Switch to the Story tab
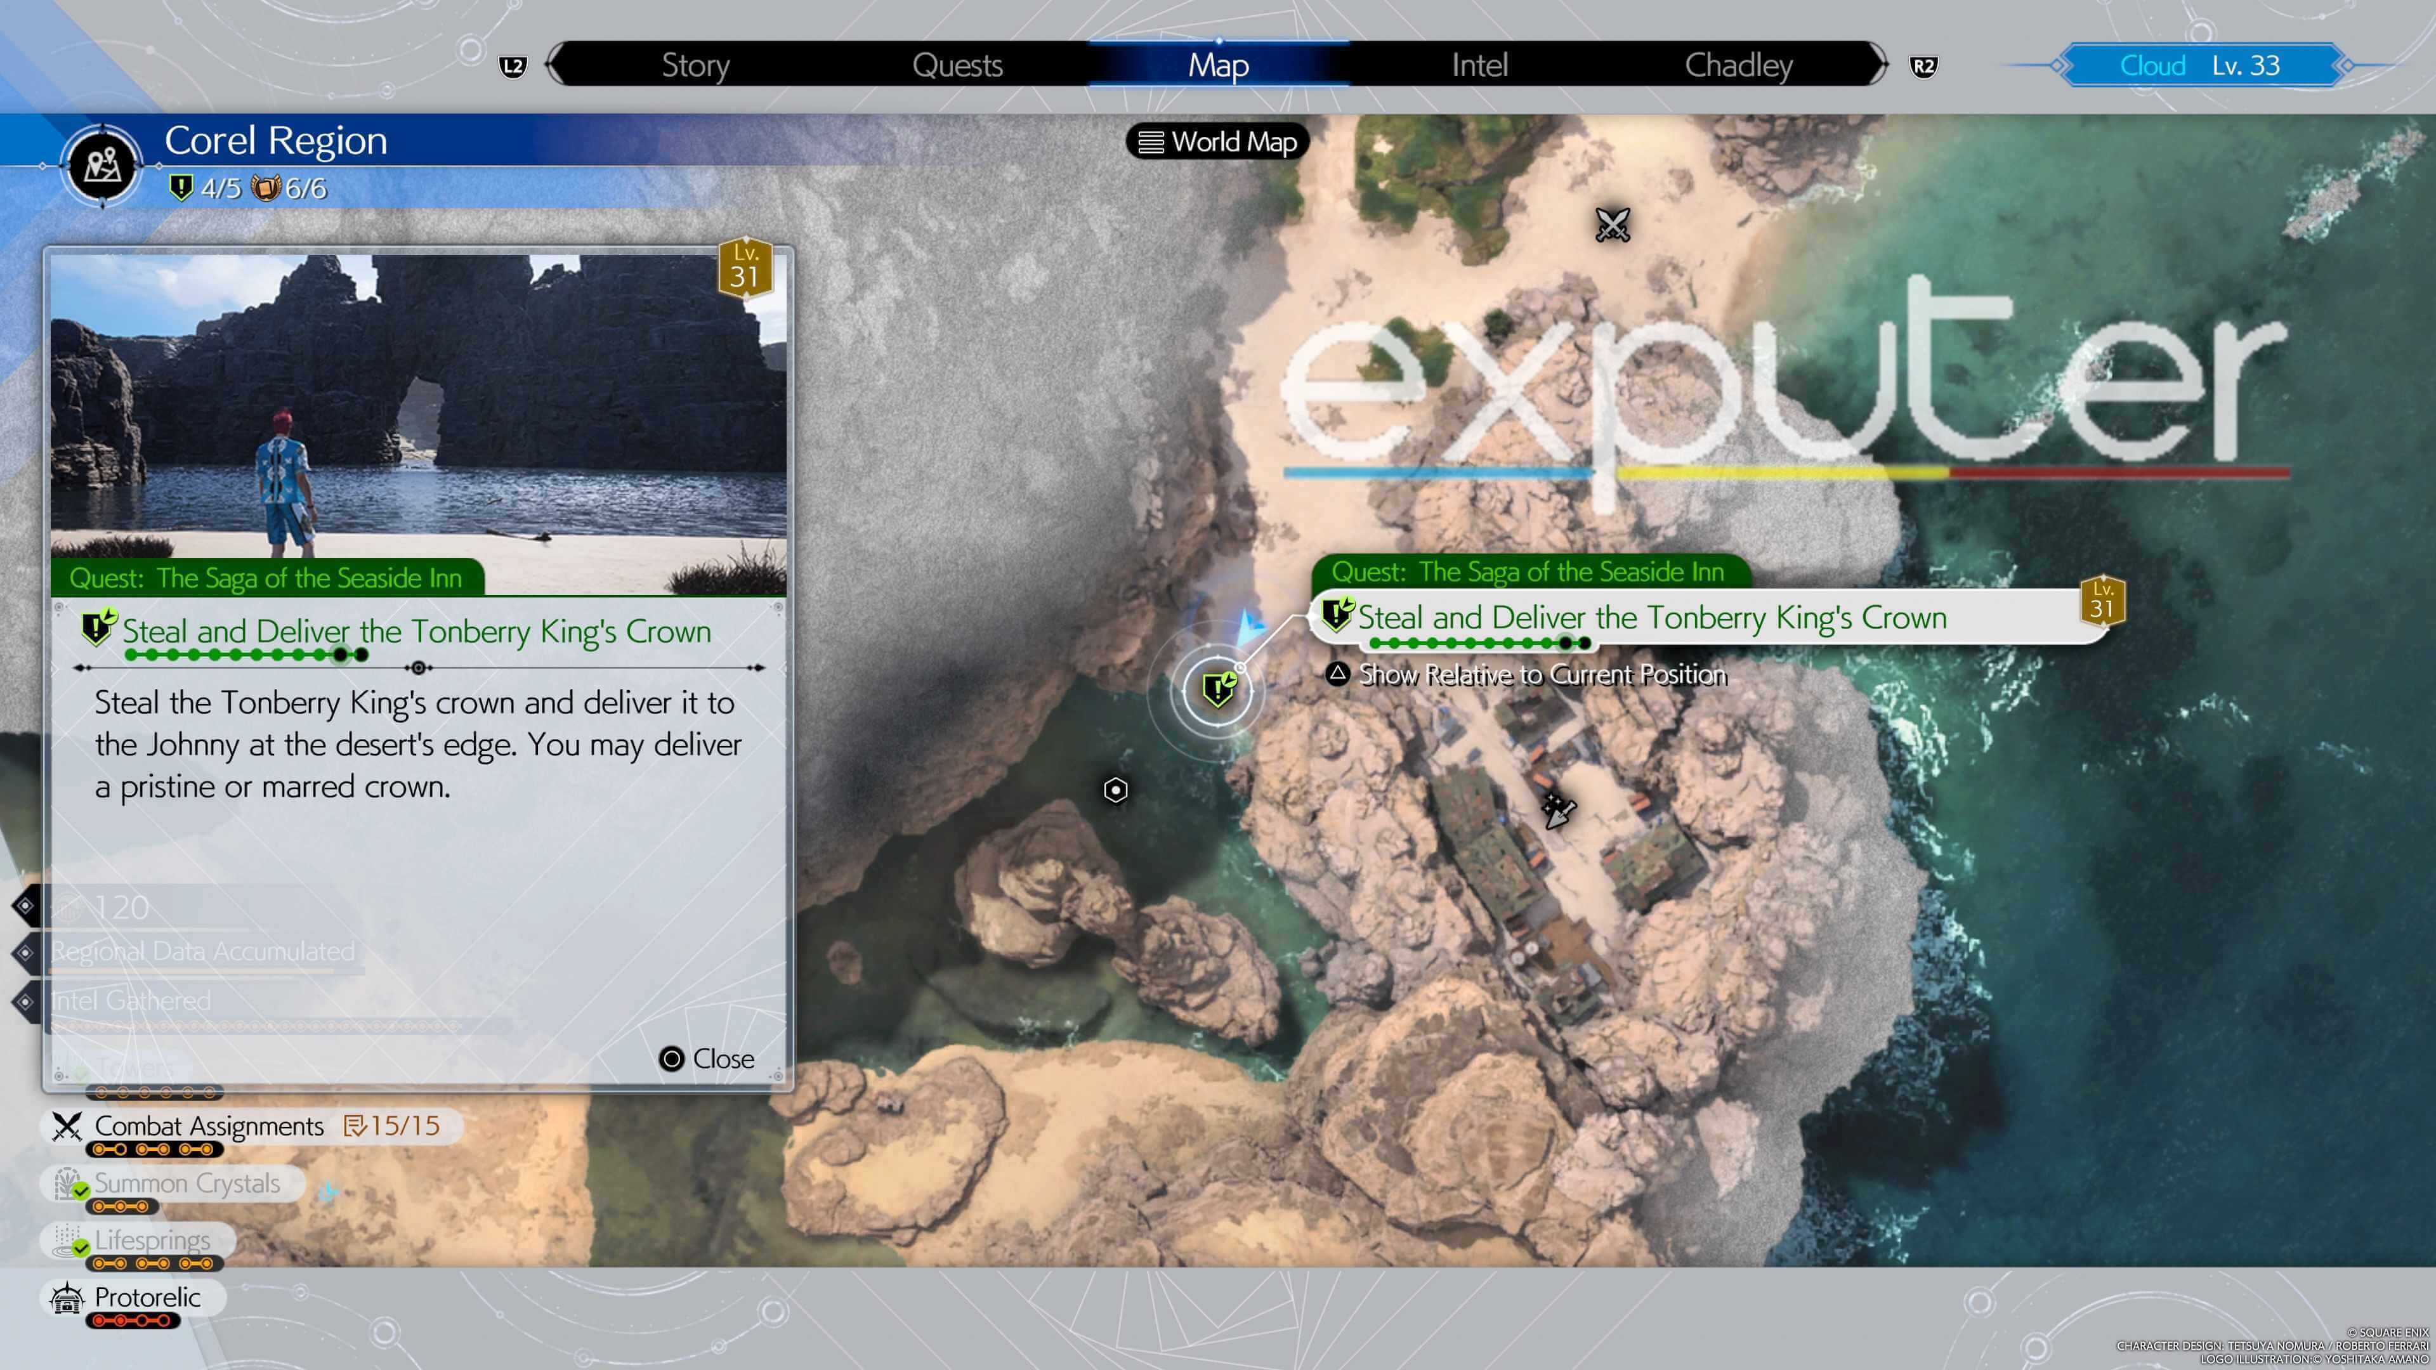This screenshot has height=1370, width=2436. 695,65
